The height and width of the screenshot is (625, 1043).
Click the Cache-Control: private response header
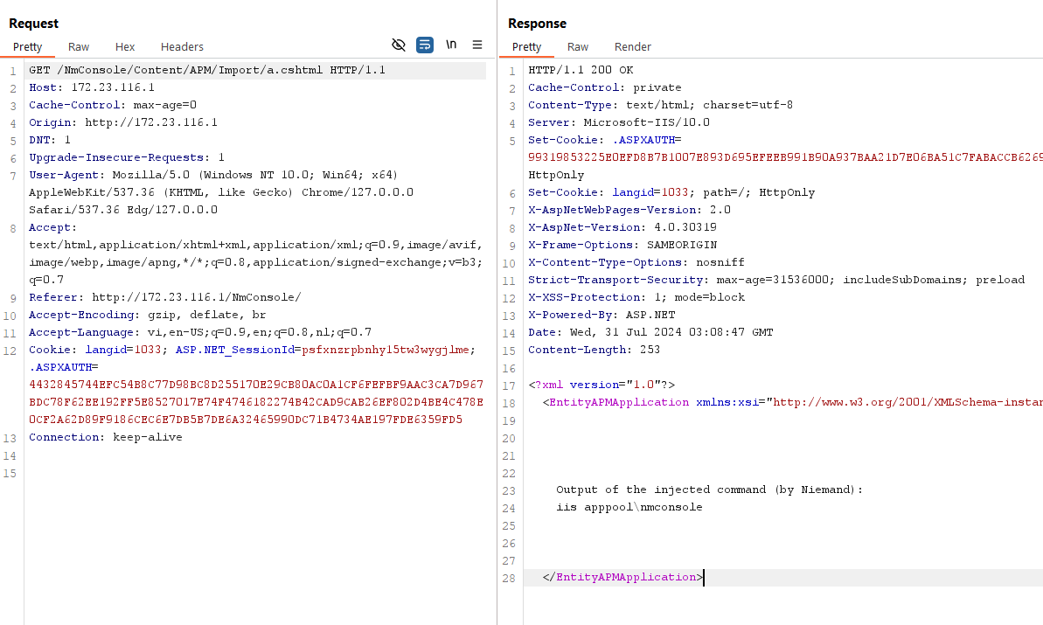pos(605,87)
